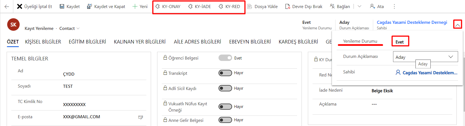Screen dimensions: 465x126
Task: Open the EBEVEYN BİLGİLERİ tab
Action: [250, 42]
